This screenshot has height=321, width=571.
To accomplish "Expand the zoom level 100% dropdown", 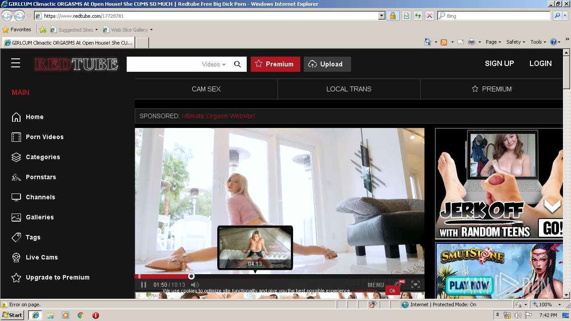I will pyautogui.click(x=559, y=305).
